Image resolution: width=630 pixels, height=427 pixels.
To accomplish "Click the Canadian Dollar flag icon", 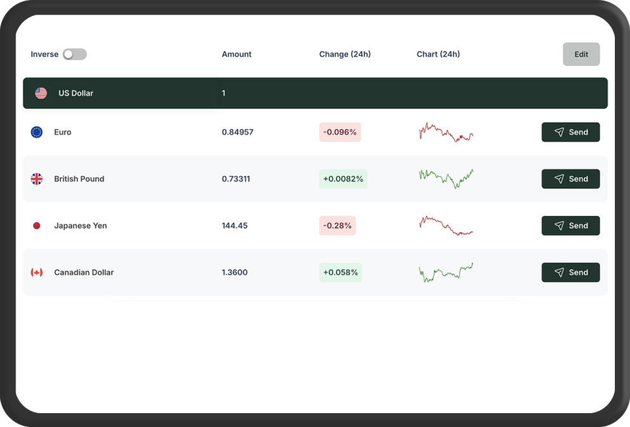I will coord(37,272).
